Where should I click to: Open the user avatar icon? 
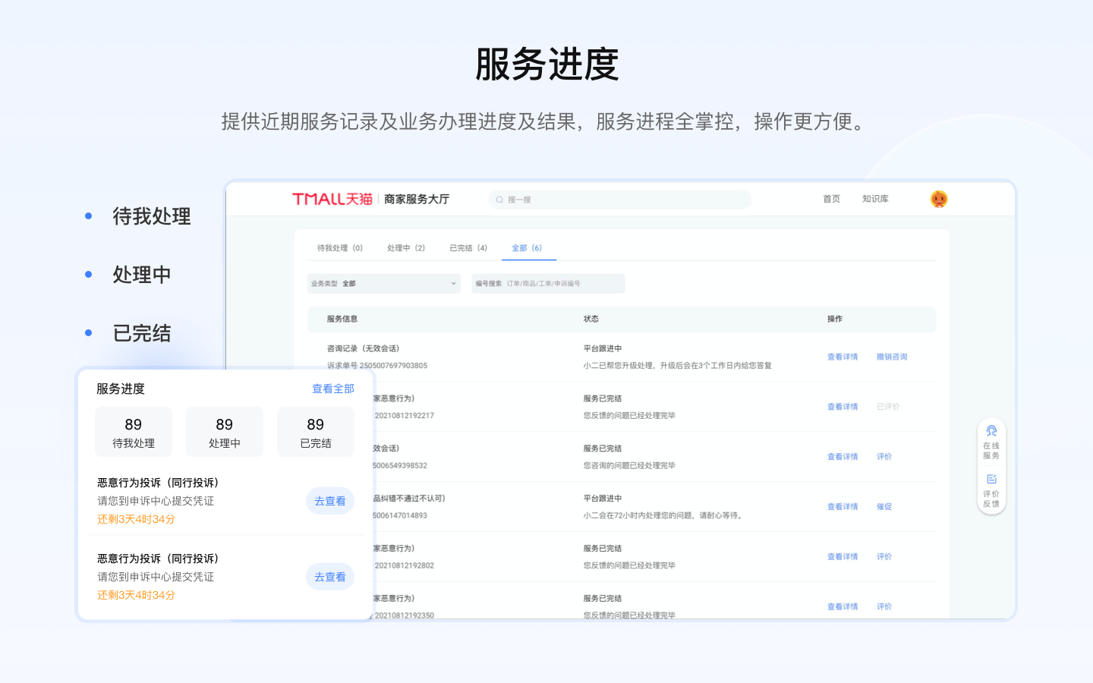939,199
